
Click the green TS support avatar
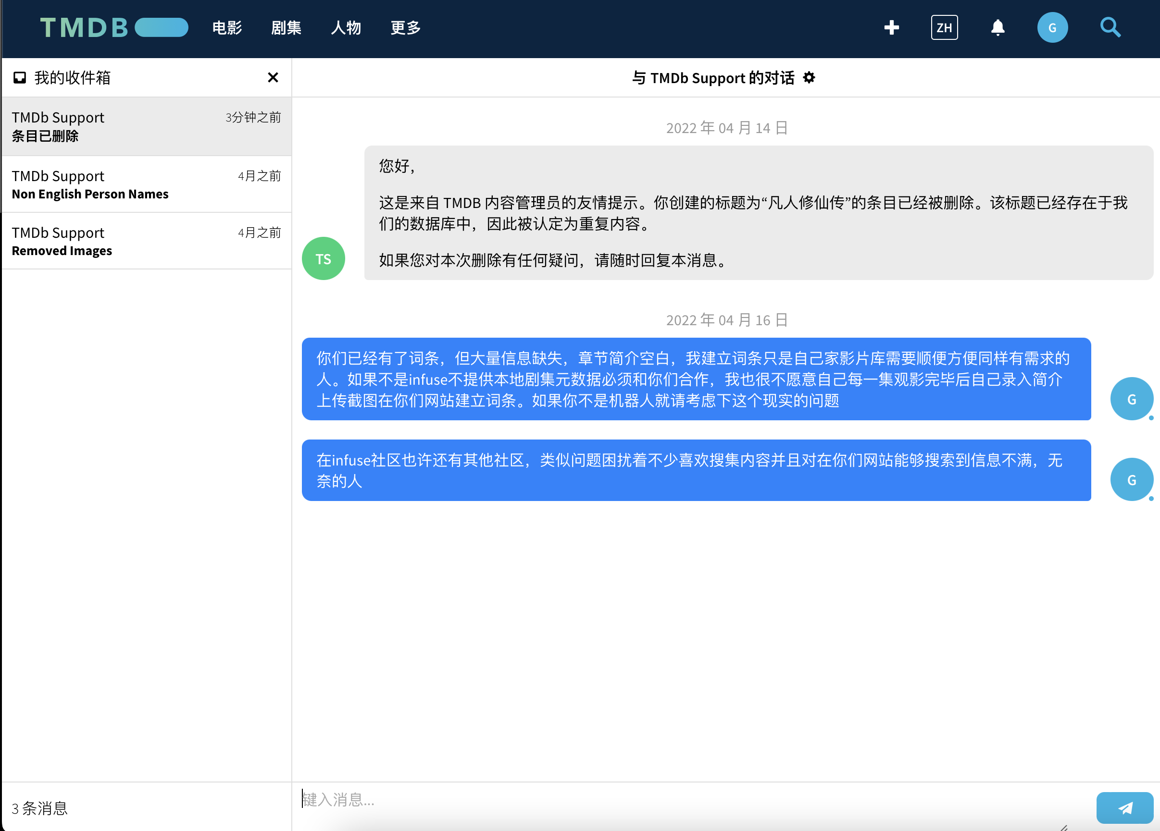pyautogui.click(x=323, y=258)
